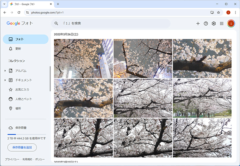Click the 保存容量を追加 button

pos(22,147)
